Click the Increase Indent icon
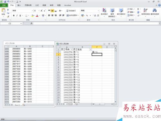 point(63,15)
